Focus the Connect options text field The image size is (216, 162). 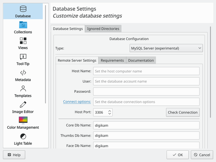[146, 102]
